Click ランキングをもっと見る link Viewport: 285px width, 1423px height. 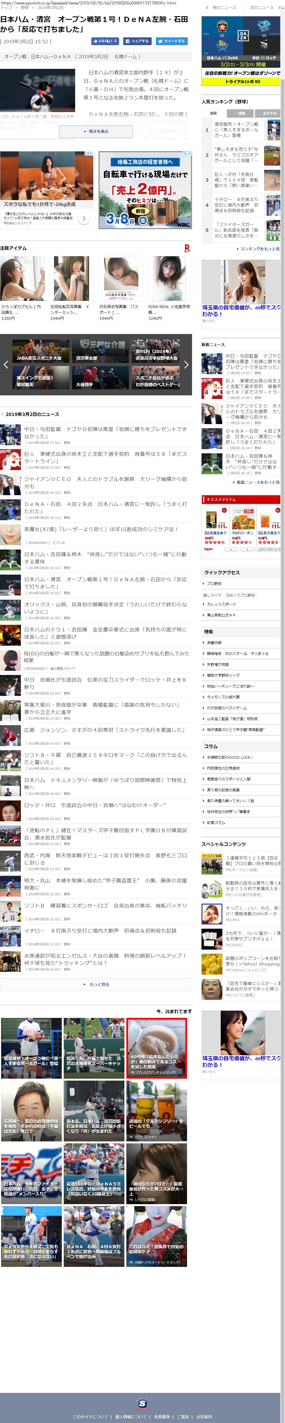[x=258, y=249]
